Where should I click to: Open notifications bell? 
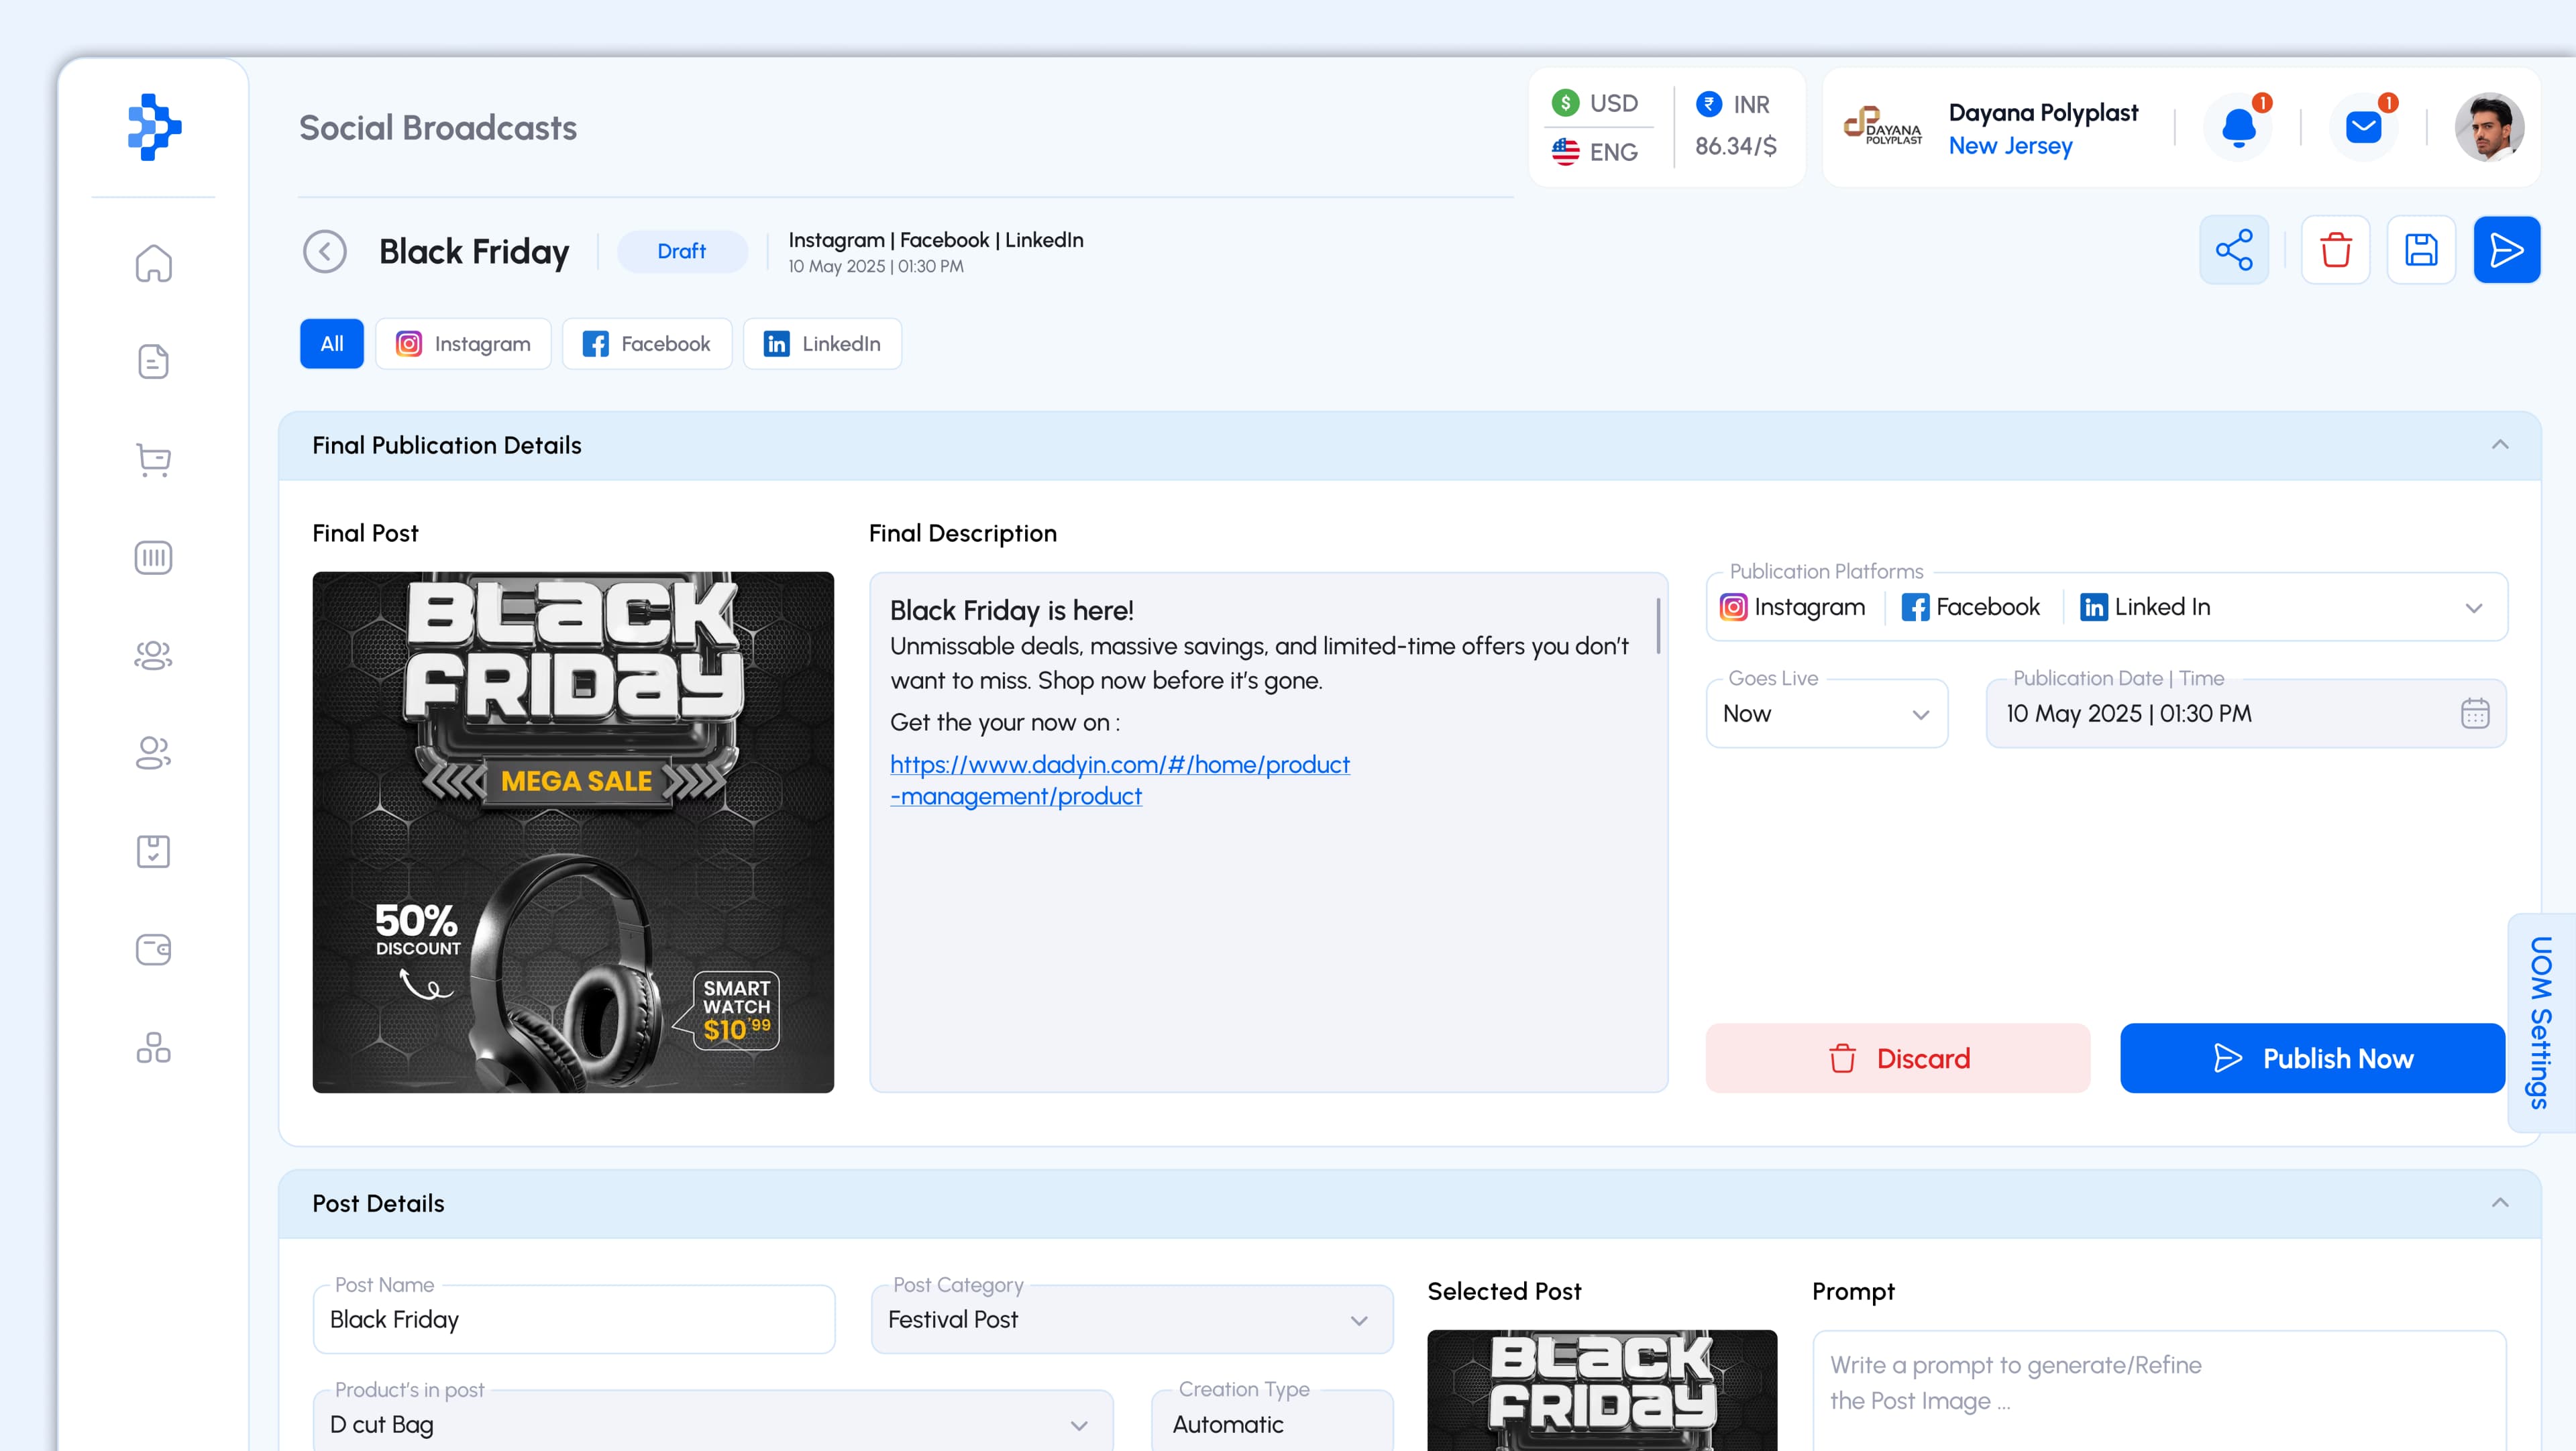click(2239, 128)
